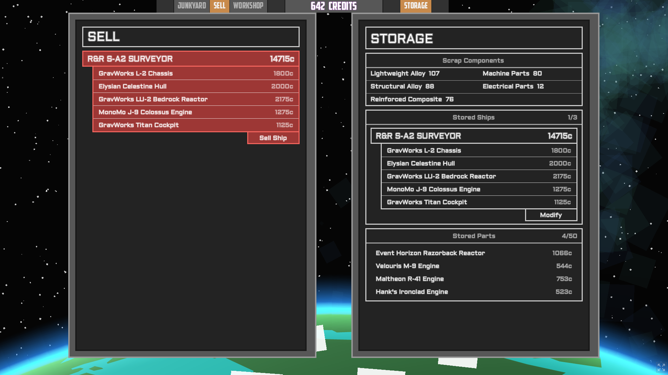Click the 642 Credits display
This screenshot has width=668, height=375.
[334, 6]
